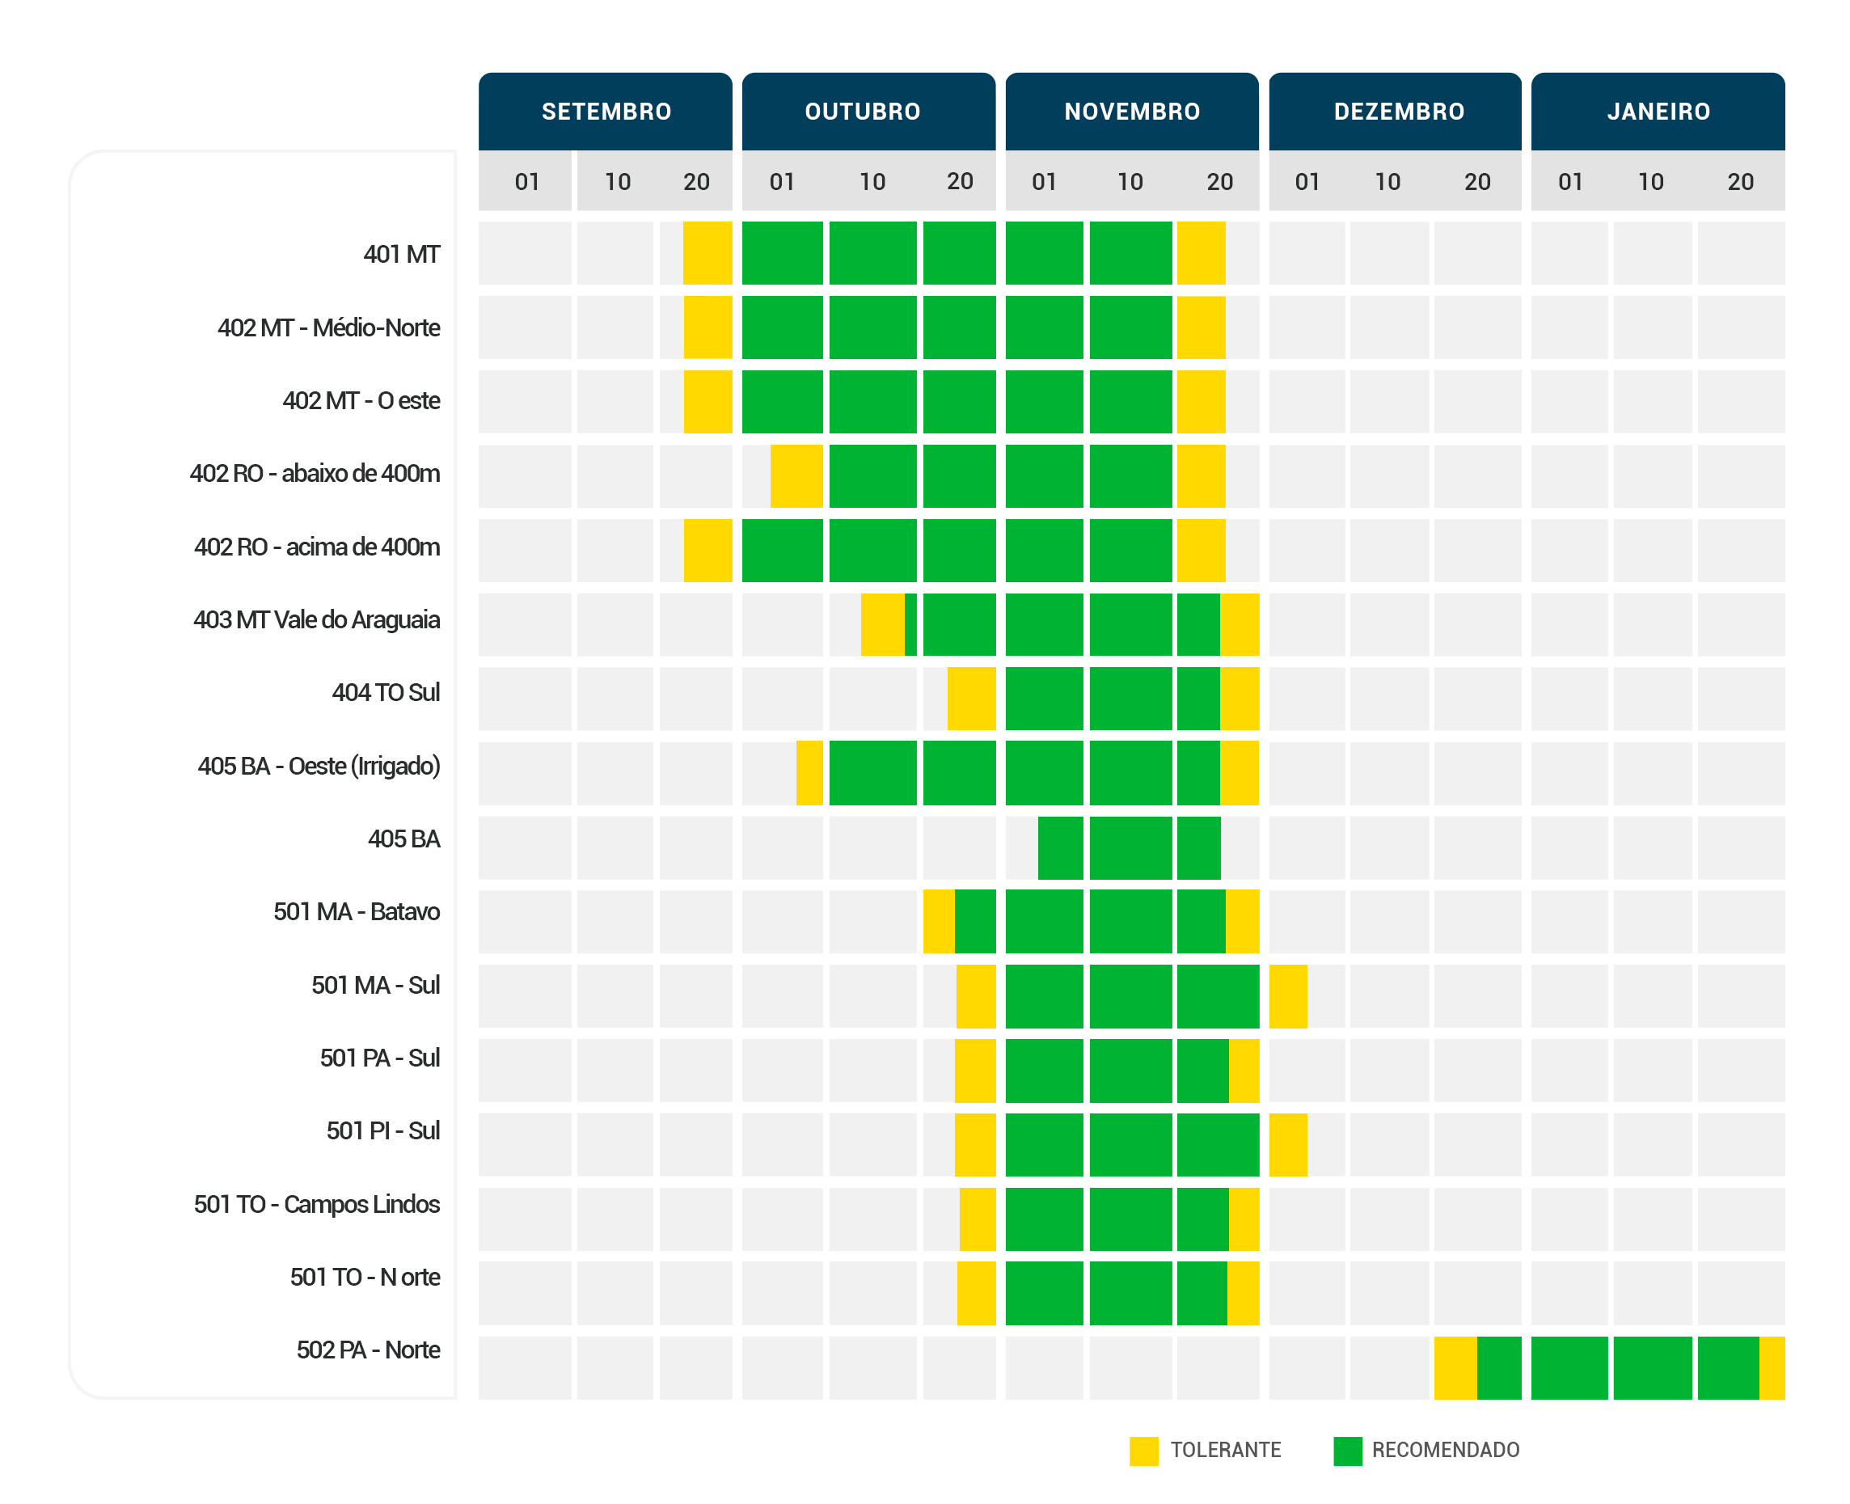Click the 501 MA - Batavo label
Screen dimensions: 1850x1504
click(x=356, y=911)
